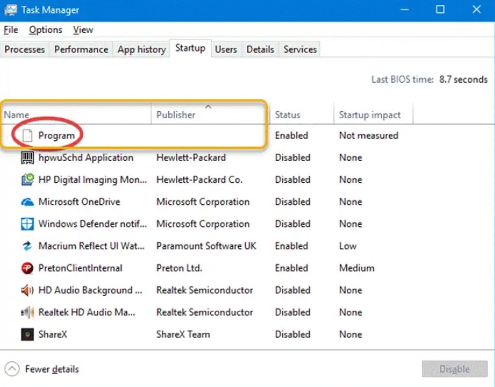495x387 pixels.
Task: Click the ShareX app icon
Action: click(27, 335)
